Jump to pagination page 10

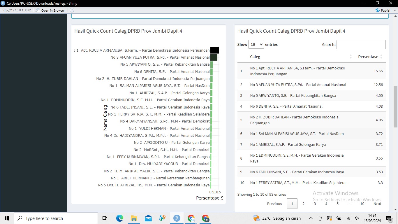tap(362, 204)
